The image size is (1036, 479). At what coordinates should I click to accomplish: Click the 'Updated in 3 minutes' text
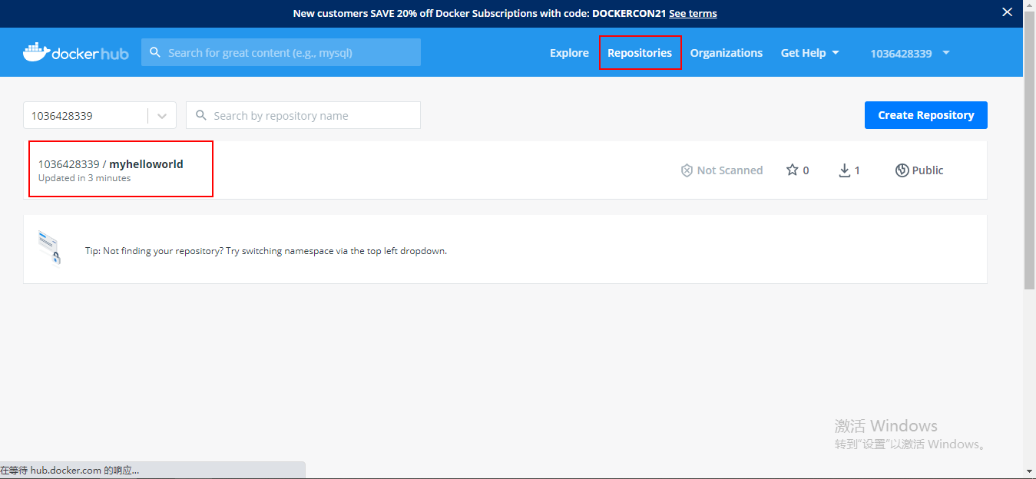tap(84, 178)
